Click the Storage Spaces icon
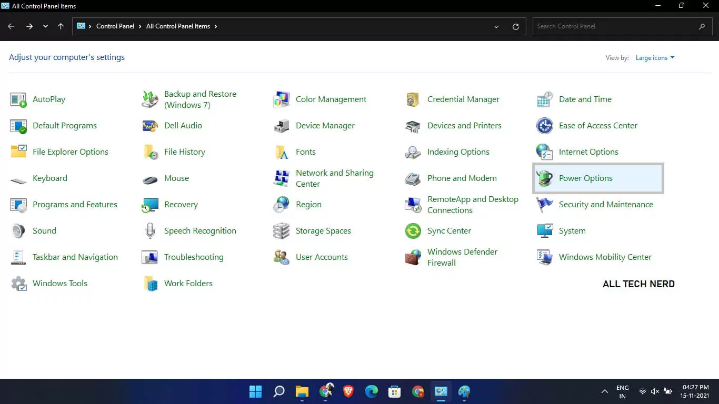The image size is (719, 404). [x=282, y=231]
